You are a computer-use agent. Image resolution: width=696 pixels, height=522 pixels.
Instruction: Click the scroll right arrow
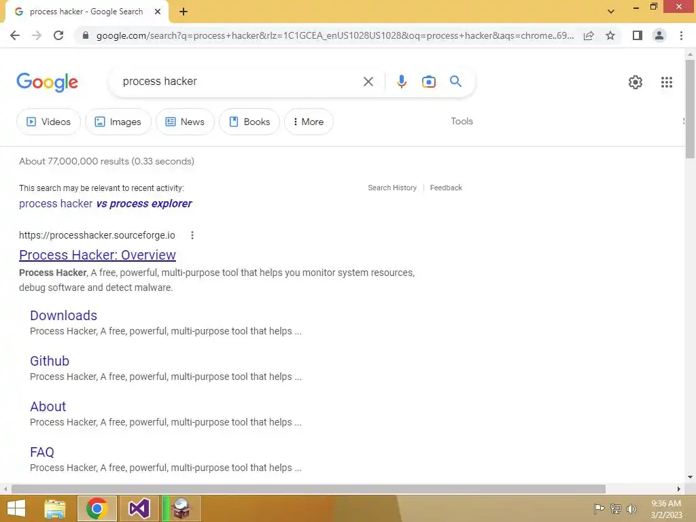tap(678, 489)
